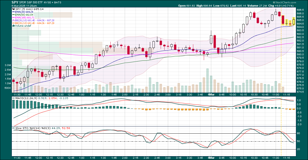Click the 4-Mar-2026 11:29am timestamp
Viewport: 308px width, 160px height.
[x=24, y=6]
